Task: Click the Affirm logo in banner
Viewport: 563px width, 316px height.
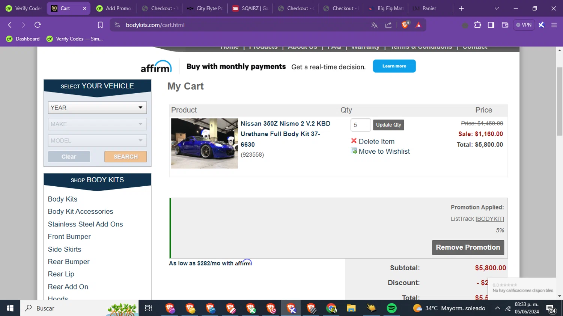Action: [x=156, y=66]
